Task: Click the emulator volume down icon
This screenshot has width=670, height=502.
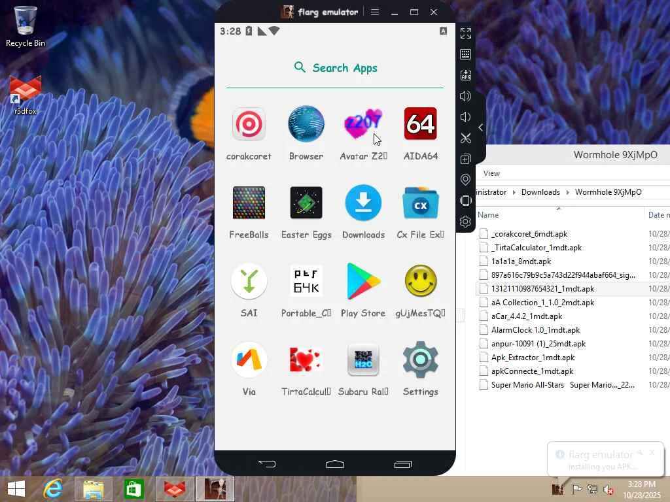Action: click(x=465, y=117)
